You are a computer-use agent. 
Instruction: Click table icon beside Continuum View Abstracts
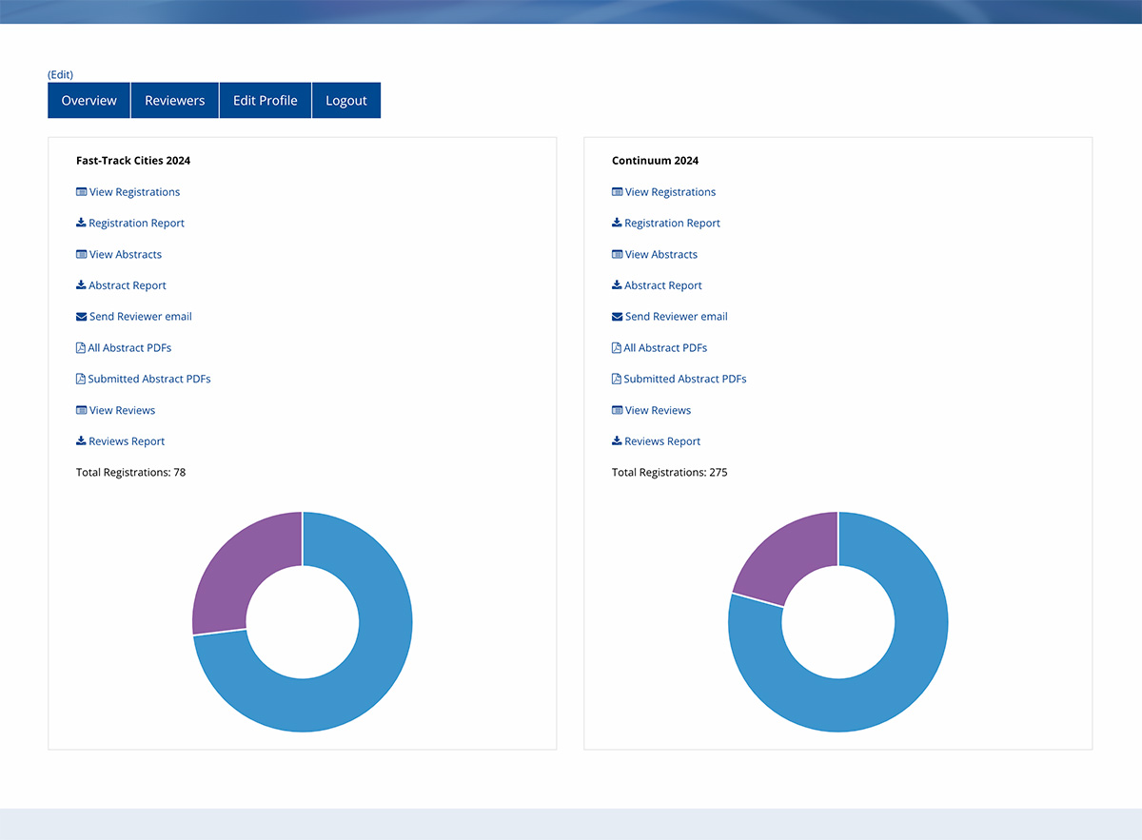pos(617,254)
